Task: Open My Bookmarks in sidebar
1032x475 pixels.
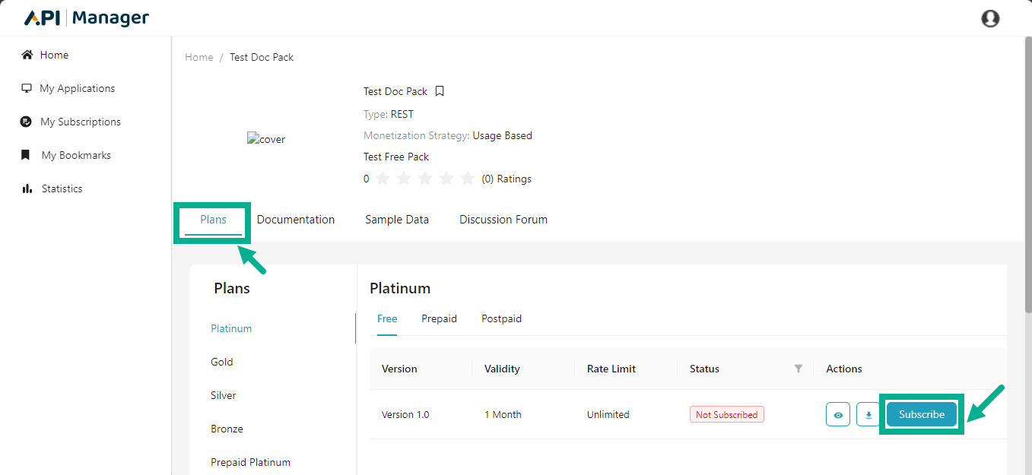Action: tap(76, 155)
